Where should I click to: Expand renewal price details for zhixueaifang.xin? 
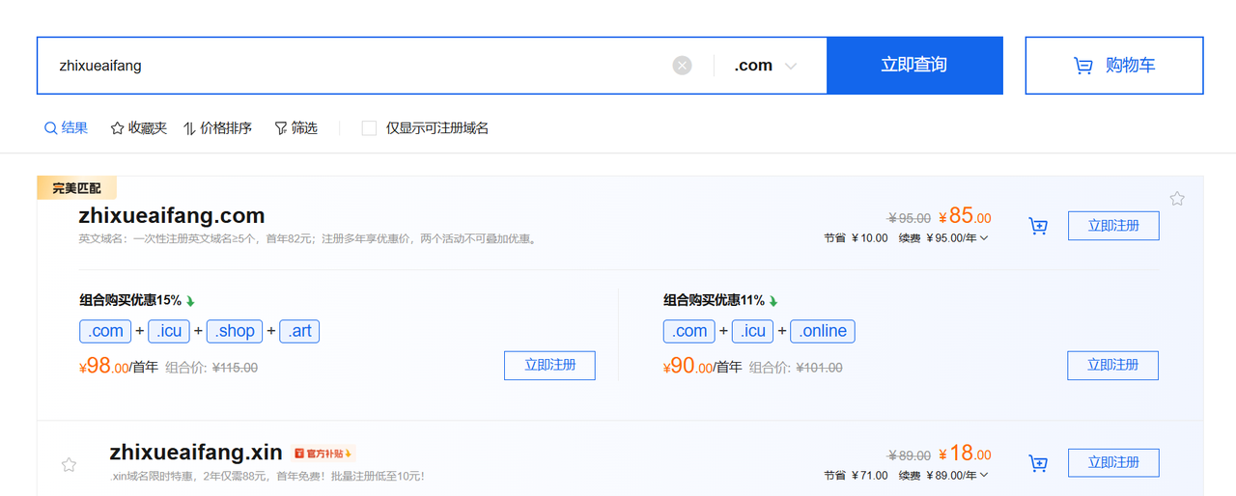coord(984,476)
